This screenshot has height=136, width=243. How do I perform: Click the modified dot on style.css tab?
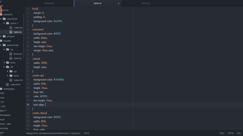pyautogui.click(x=119, y=3)
